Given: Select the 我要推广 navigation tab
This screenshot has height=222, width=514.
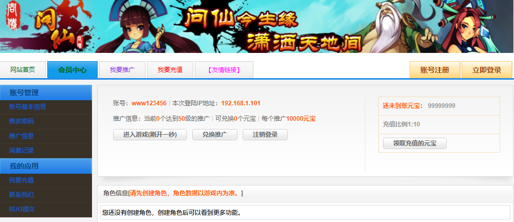Looking at the screenshot, I should 122,70.
